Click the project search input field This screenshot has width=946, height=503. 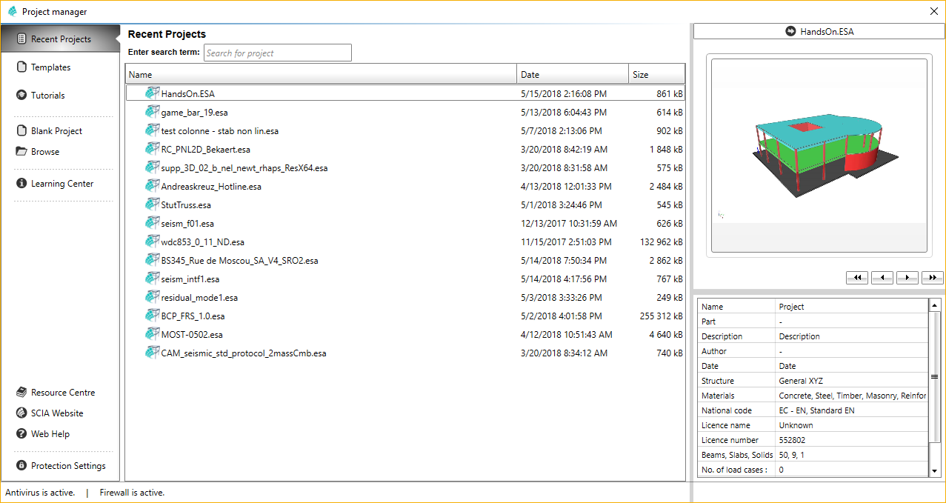point(277,53)
